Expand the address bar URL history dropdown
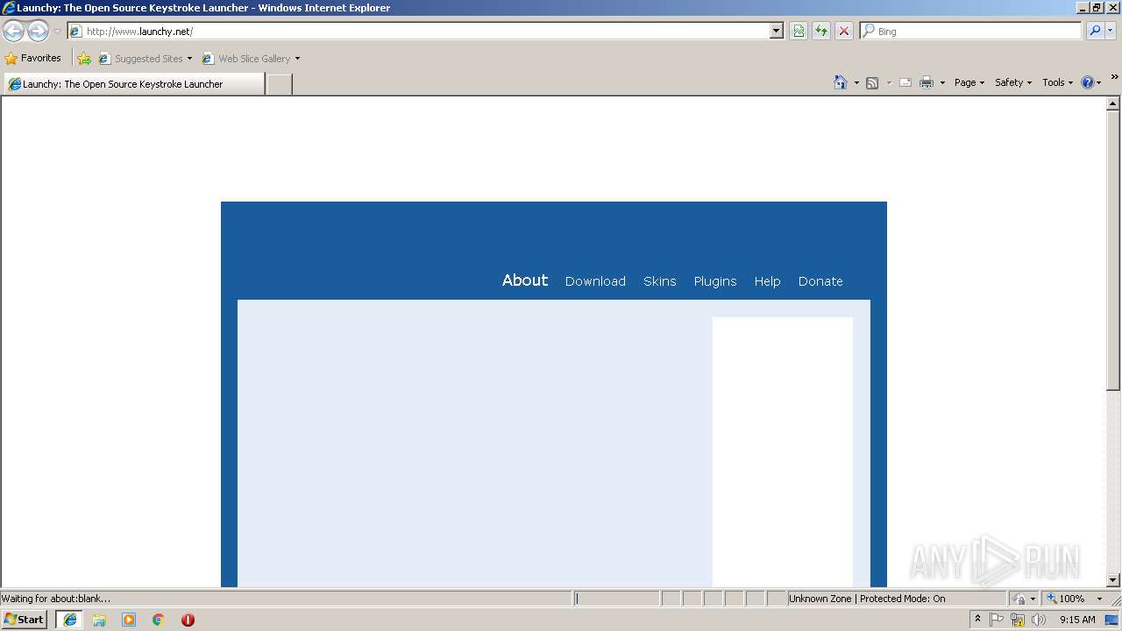Viewport: 1122px width, 631px height. [x=776, y=31]
